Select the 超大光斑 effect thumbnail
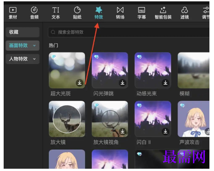Image resolution: width=214 pixels, height=171 pixels. pos(67,70)
